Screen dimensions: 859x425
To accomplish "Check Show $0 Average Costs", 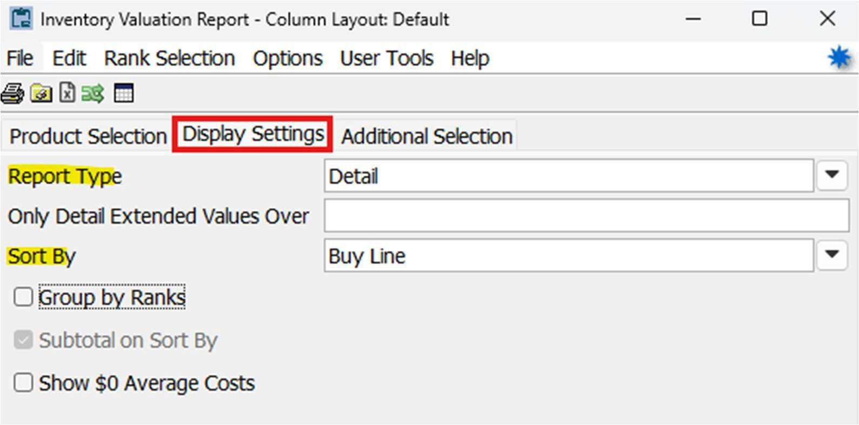I will tap(23, 383).
